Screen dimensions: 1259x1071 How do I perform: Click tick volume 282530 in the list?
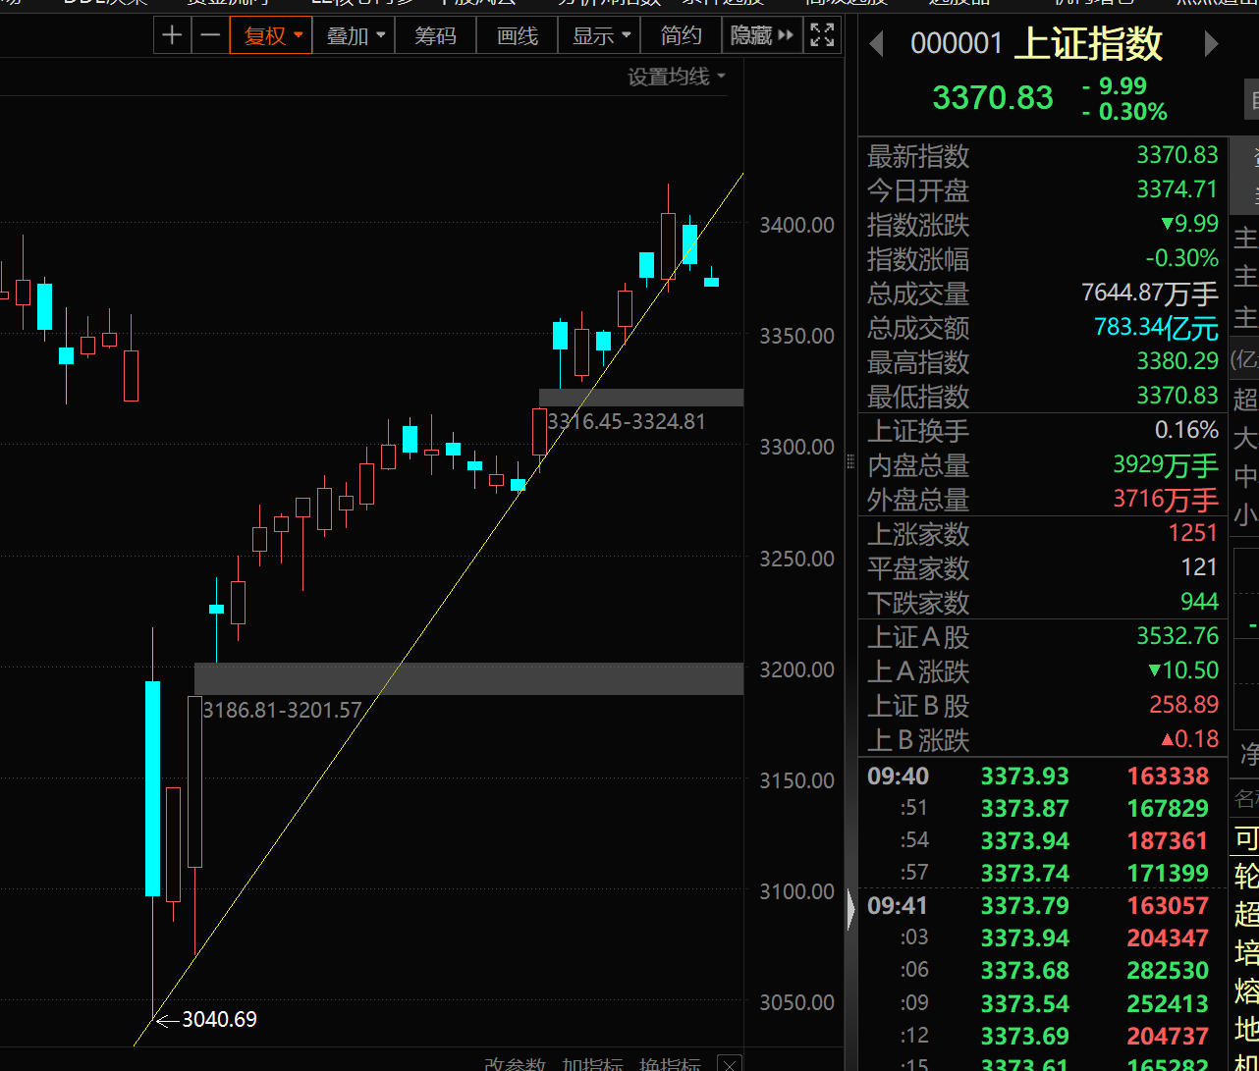click(x=1167, y=970)
